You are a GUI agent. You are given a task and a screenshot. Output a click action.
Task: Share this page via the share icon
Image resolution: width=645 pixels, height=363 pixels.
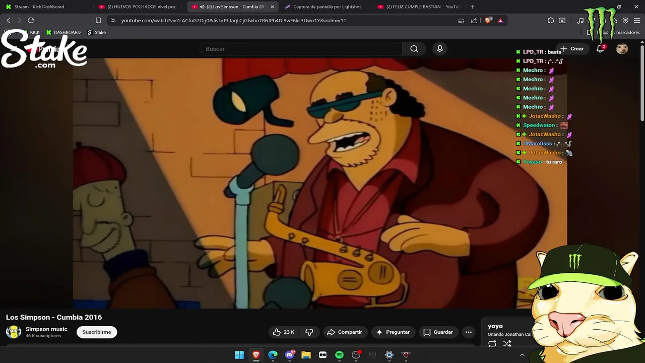pyautogui.click(x=474, y=20)
